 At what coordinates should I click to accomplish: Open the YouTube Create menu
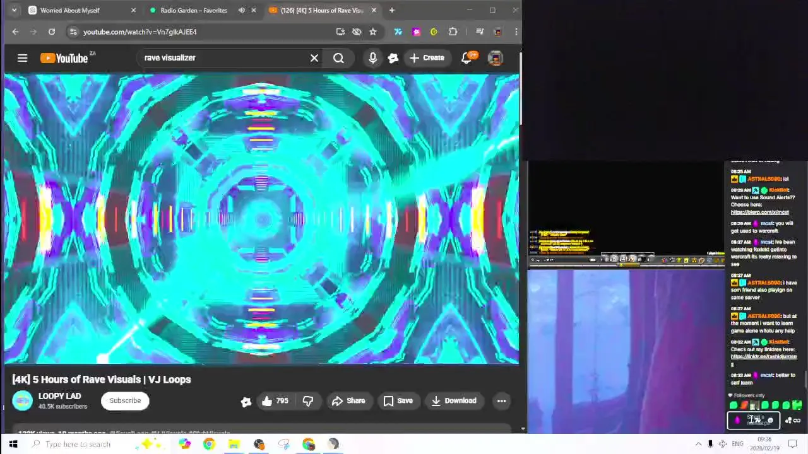point(427,58)
